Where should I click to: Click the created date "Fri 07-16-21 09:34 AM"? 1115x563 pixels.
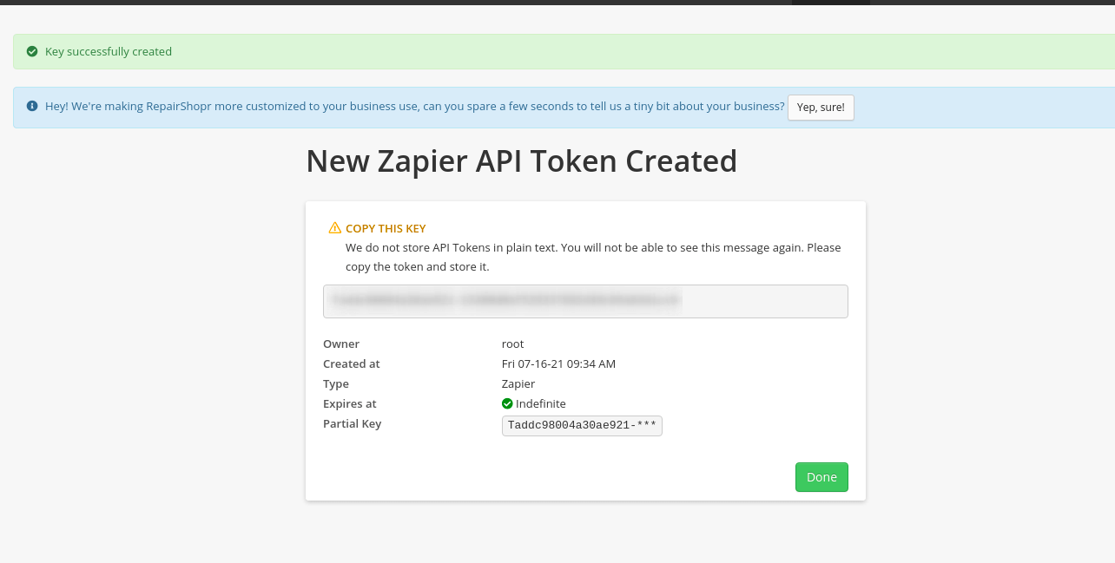(558, 363)
